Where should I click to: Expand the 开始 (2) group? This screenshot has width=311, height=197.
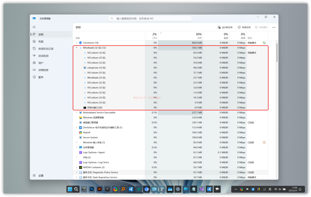tap(77, 157)
